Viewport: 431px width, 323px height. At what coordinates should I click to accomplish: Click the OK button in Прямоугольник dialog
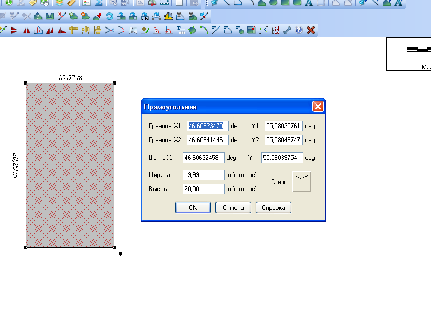click(x=192, y=208)
